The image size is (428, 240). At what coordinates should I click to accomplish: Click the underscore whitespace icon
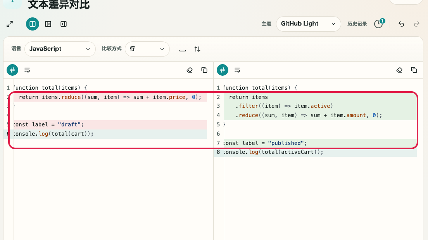pos(183,49)
